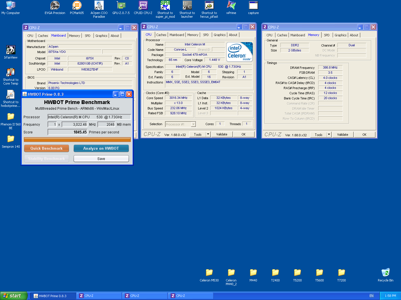Viewport: 401px width, 300px height.
Task: Click OK in middle CPU-Z window
Action: 243,134
